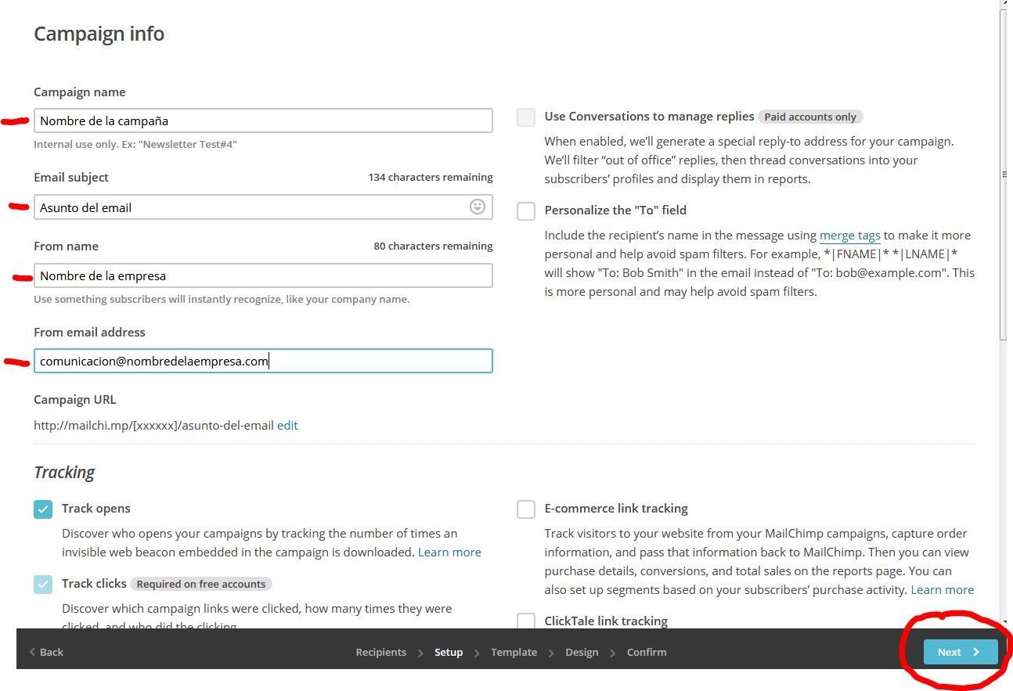Viewport: 1013px width, 691px height.
Task: Jump to the Design step
Action: point(582,652)
